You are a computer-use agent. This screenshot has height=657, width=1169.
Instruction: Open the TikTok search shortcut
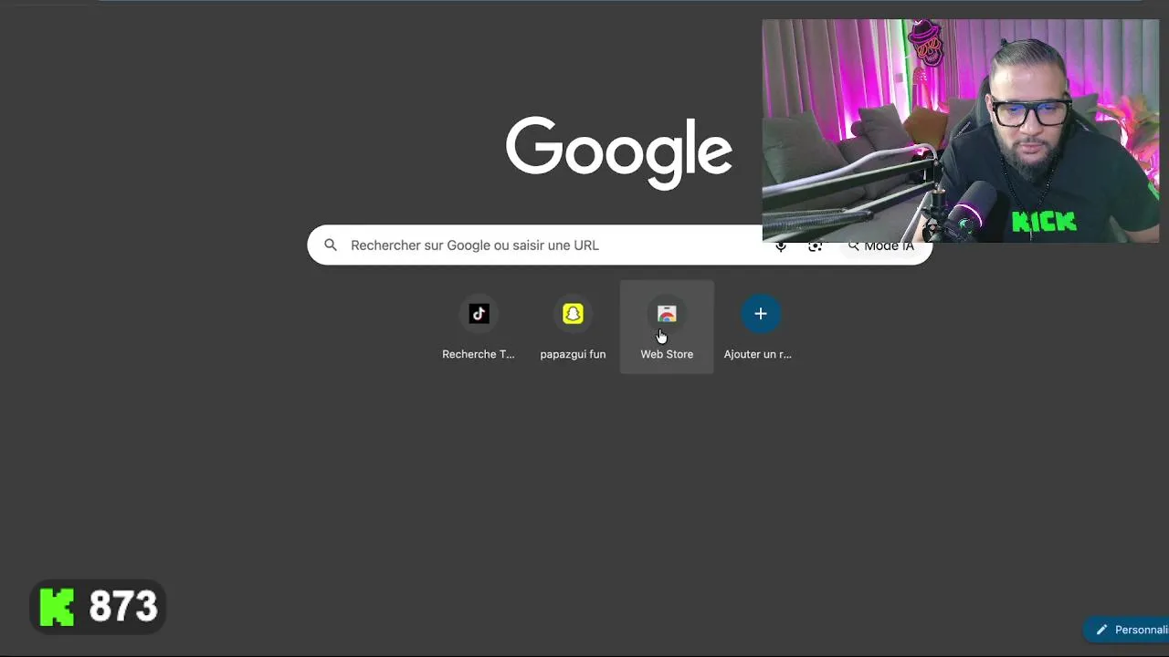(479, 327)
